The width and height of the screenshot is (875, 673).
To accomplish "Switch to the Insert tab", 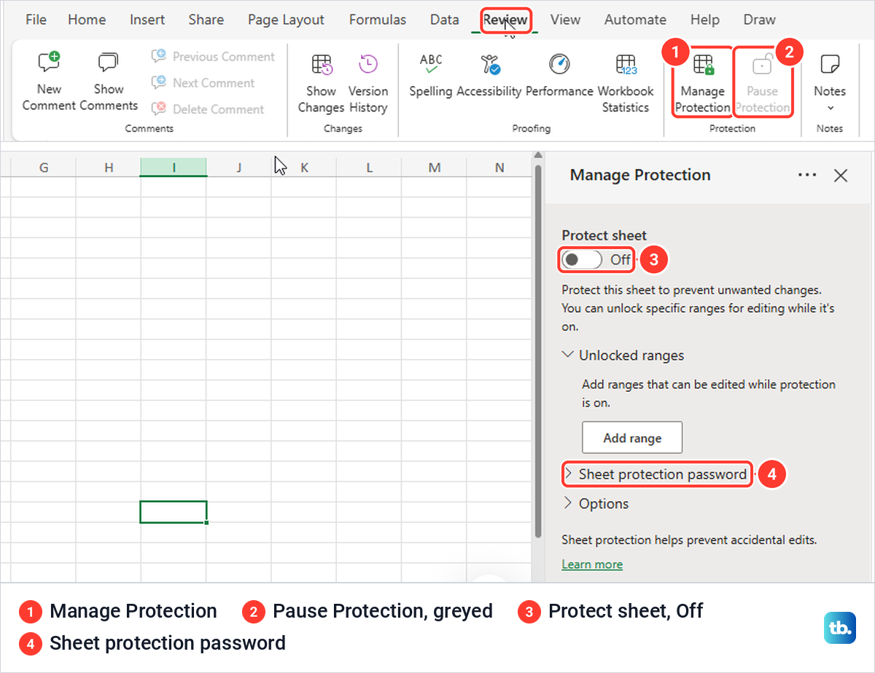I will [147, 20].
